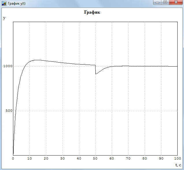Click the chart title 'График'
The height and width of the screenshot is (170, 184).
pos(92,12)
